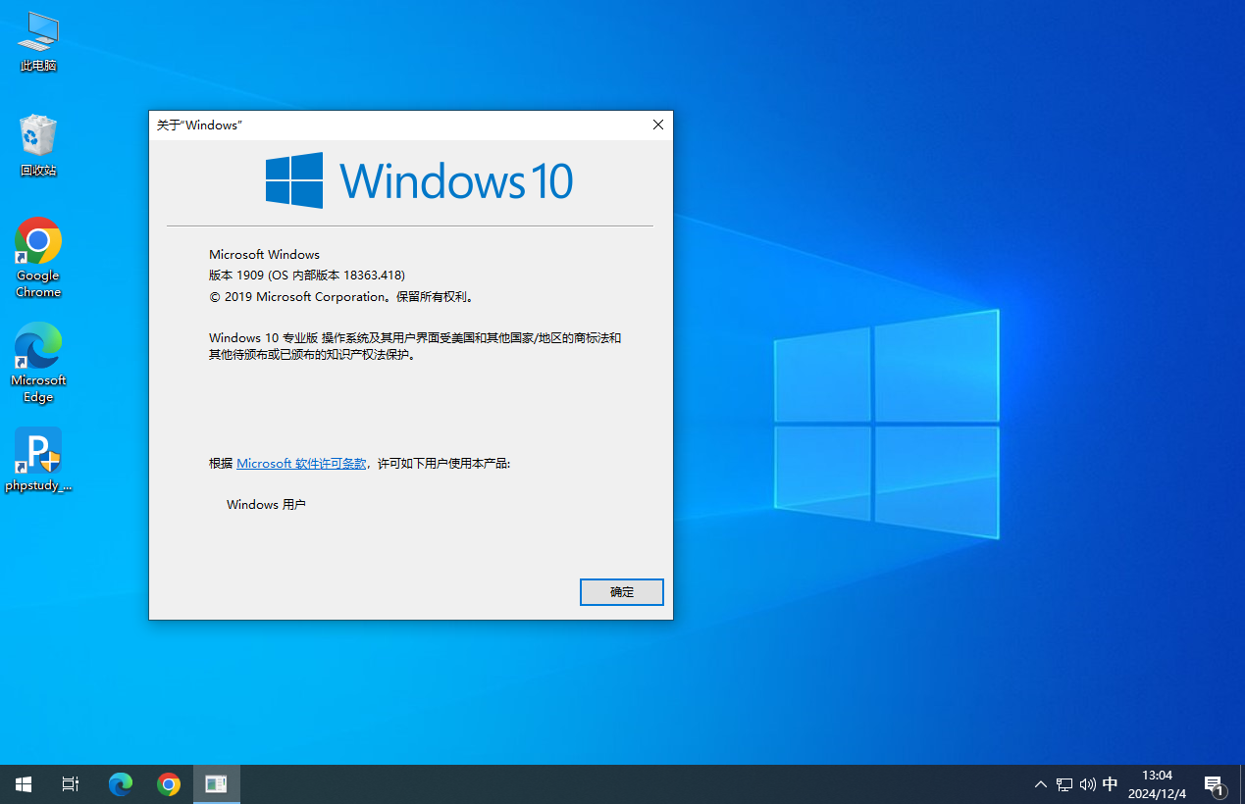1245x804 pixels.
Task: Launch Edge from the taskbar
Action: click(121, 784)
